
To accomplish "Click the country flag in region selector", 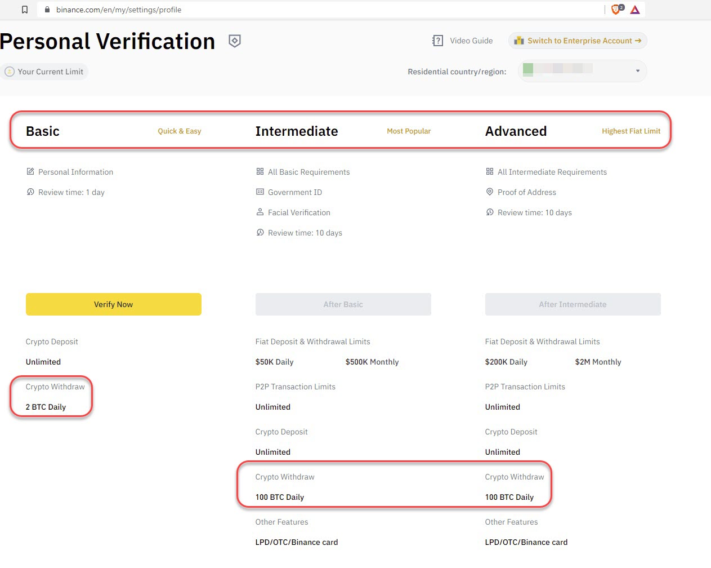I will click(x=528, y=69).
